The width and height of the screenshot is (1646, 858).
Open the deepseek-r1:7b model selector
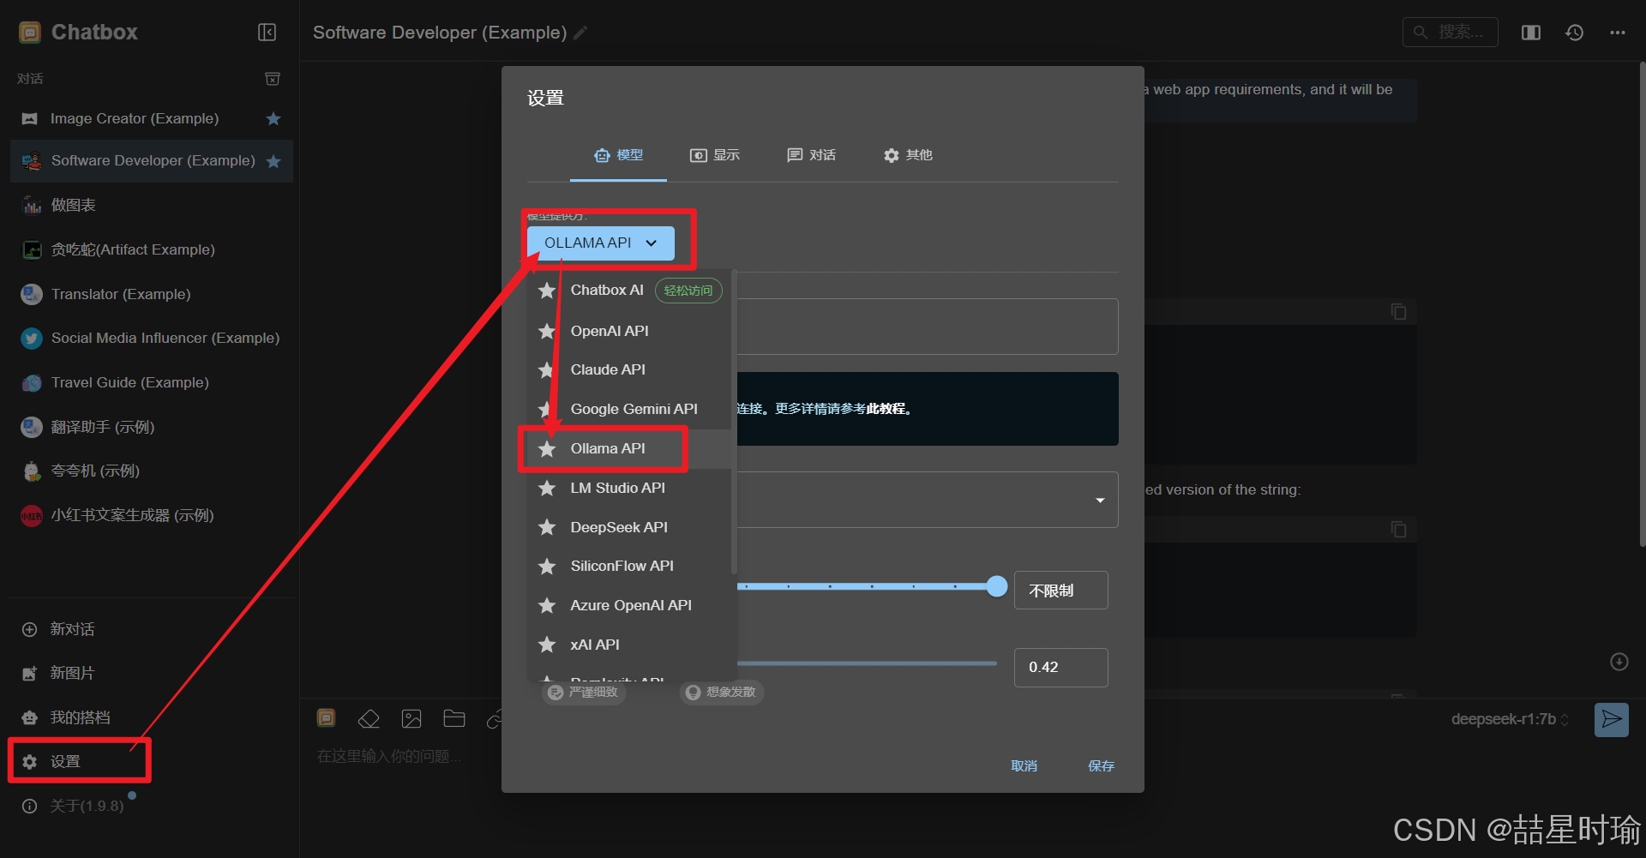(1510, 719)
